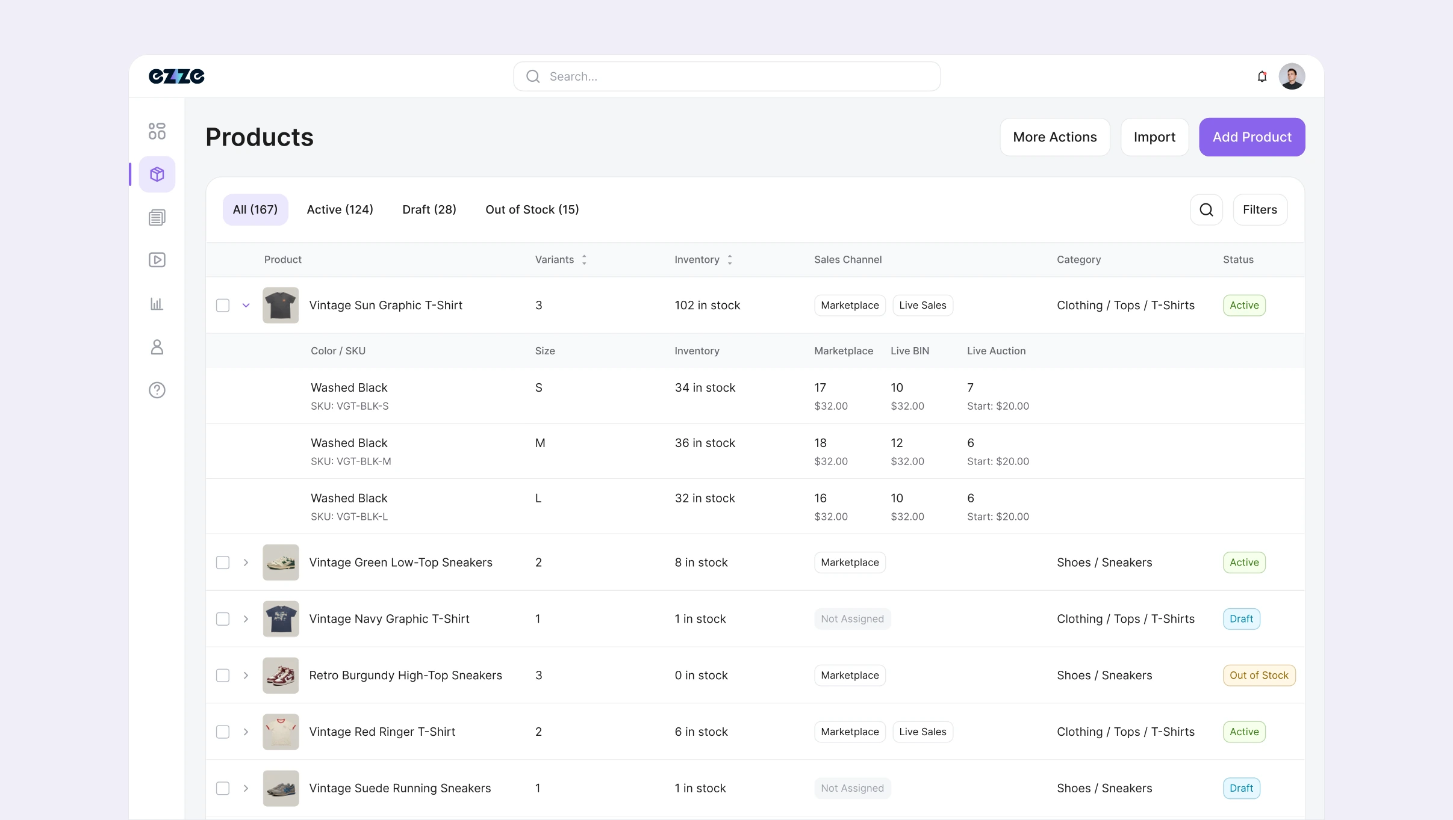Expand the Vintage Red Ringer T-Shirt row
Viewport: 1453px width, 820px height.
coord(246,732)
